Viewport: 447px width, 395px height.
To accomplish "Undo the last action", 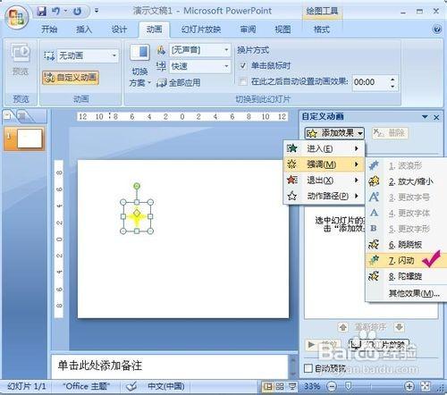I will coord(55,12).
